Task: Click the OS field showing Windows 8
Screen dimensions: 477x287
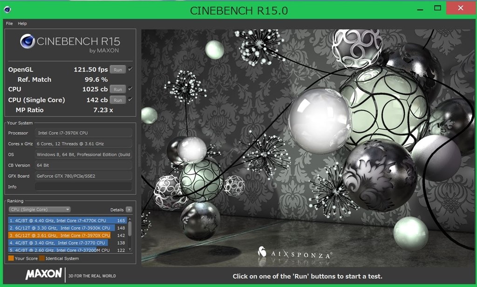Action: coord(83,154)
